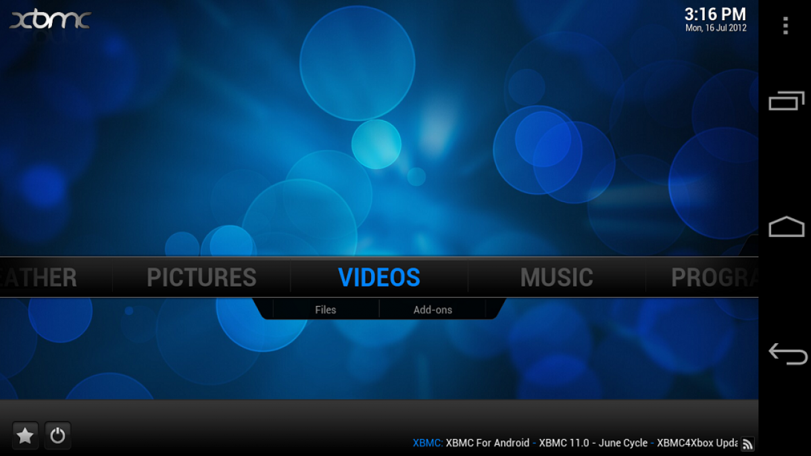Click the blue "XBMC:" feed label
This screenshot has height=456, width=811.
point(427,443)
